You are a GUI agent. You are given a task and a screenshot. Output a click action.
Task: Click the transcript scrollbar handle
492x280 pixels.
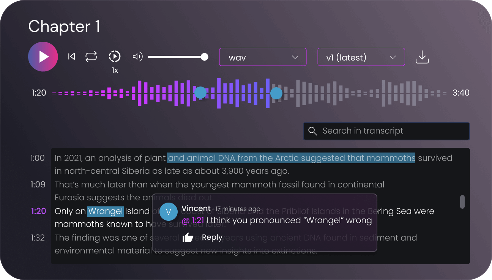click(x=462, y=202)
